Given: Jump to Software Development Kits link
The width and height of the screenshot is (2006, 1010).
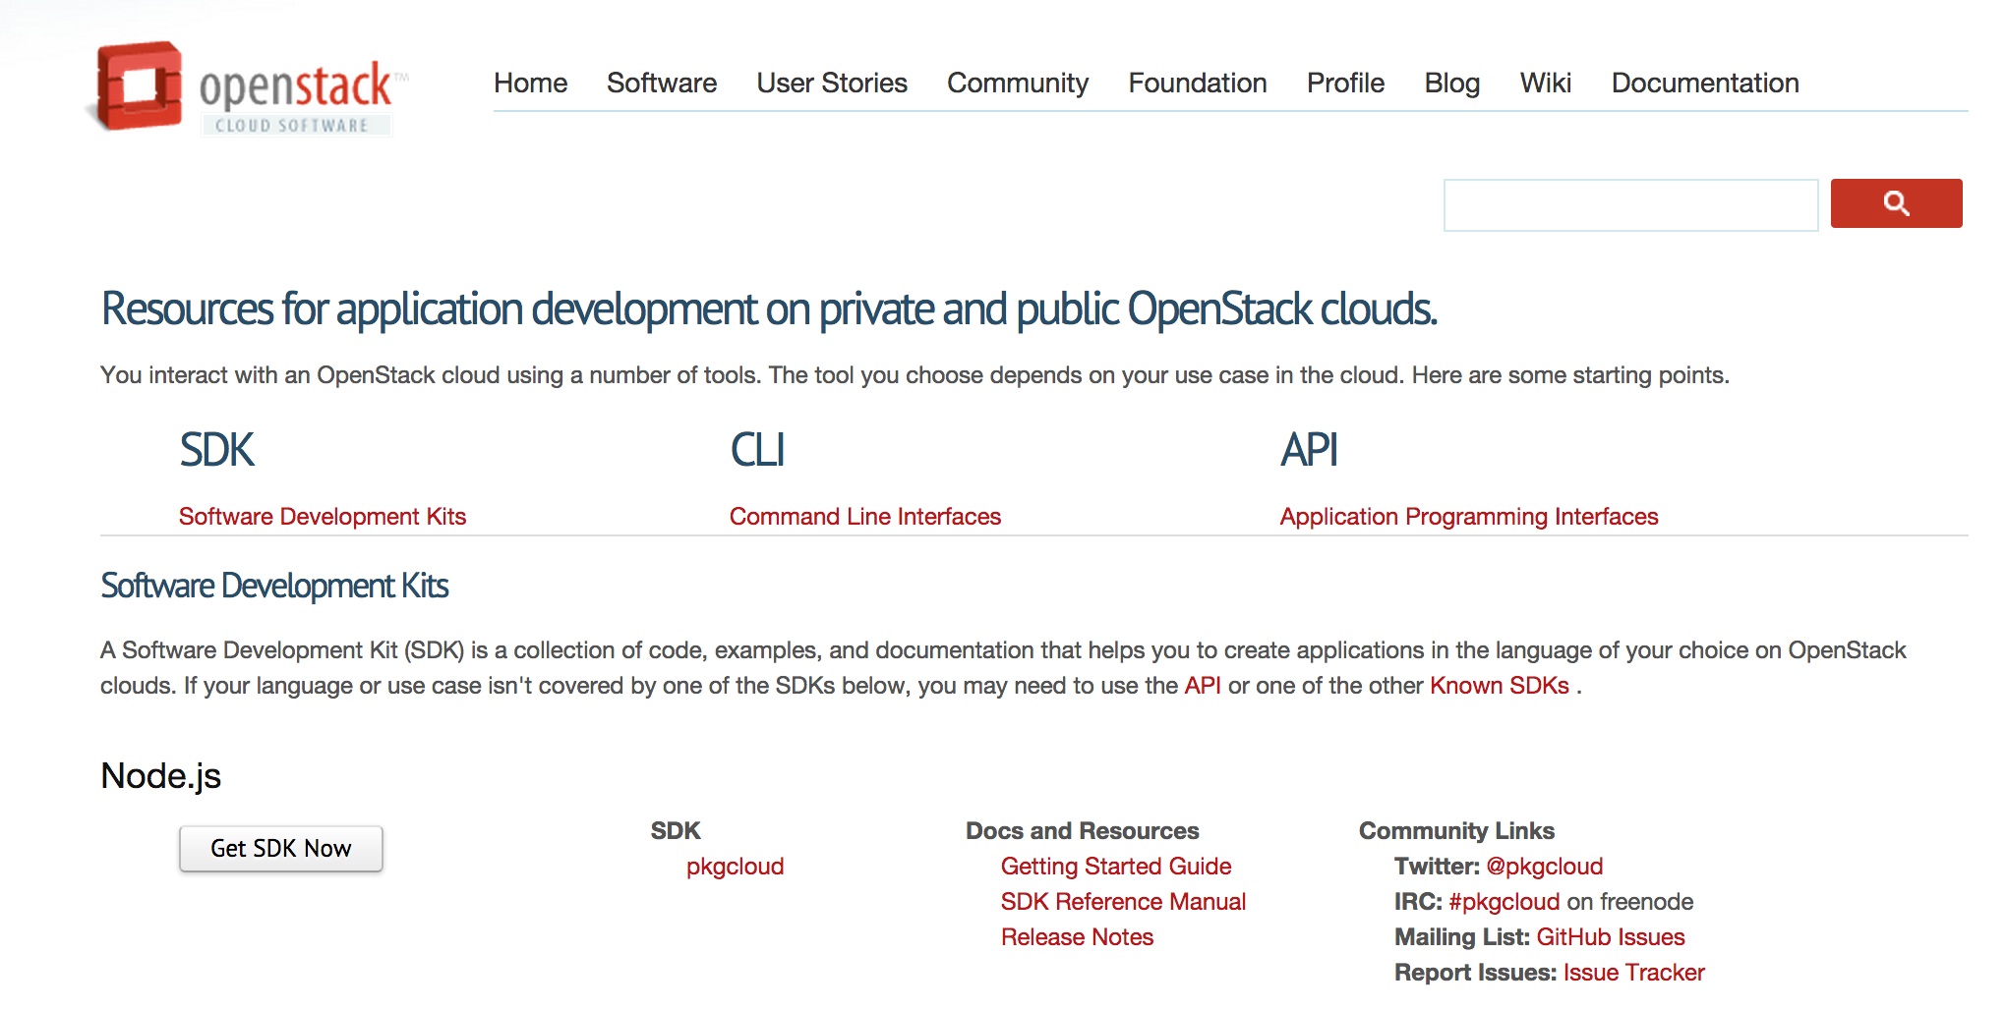Looking at the screenshot, I should (322, 517).
